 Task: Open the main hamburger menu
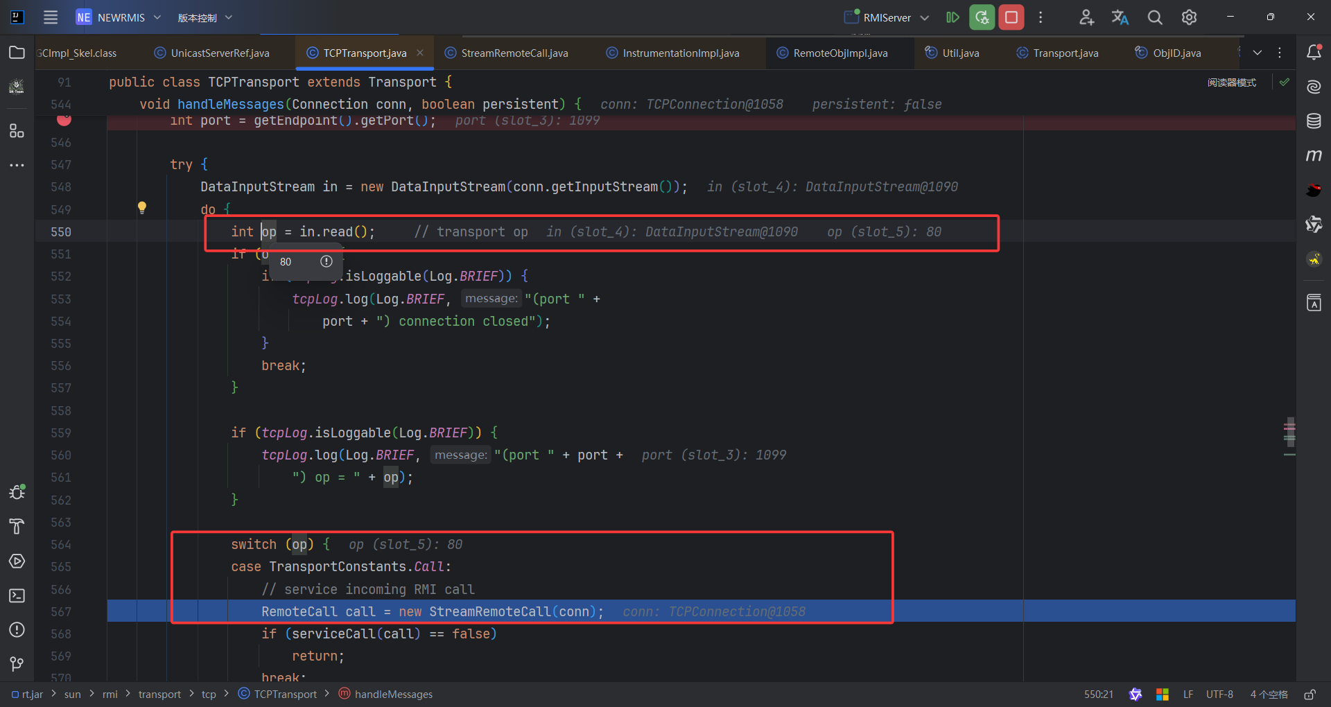coord(51,17)
